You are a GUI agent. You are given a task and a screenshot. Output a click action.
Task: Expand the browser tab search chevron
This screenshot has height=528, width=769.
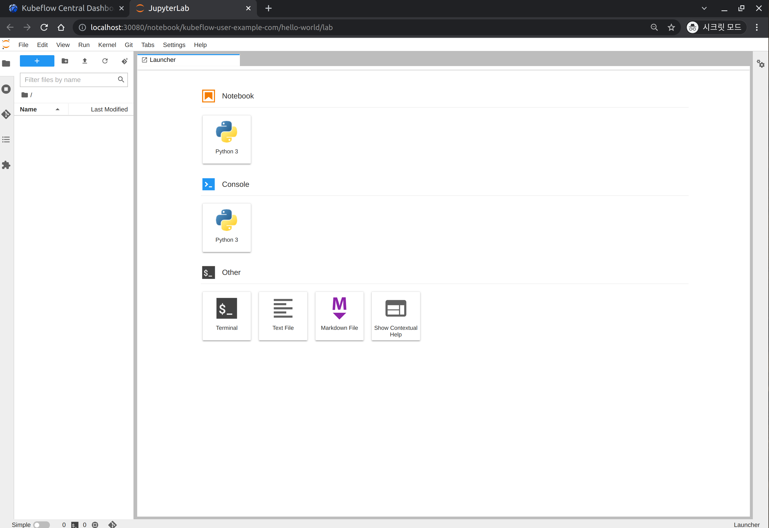coord(704,8)
